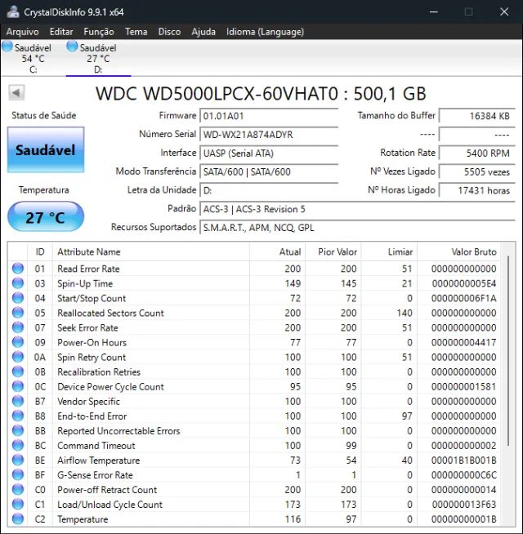Image resolution: width=523 pixels, height=534 pixels.
Task: Click the Saudável health status button
Action: (x=46, y=150)
